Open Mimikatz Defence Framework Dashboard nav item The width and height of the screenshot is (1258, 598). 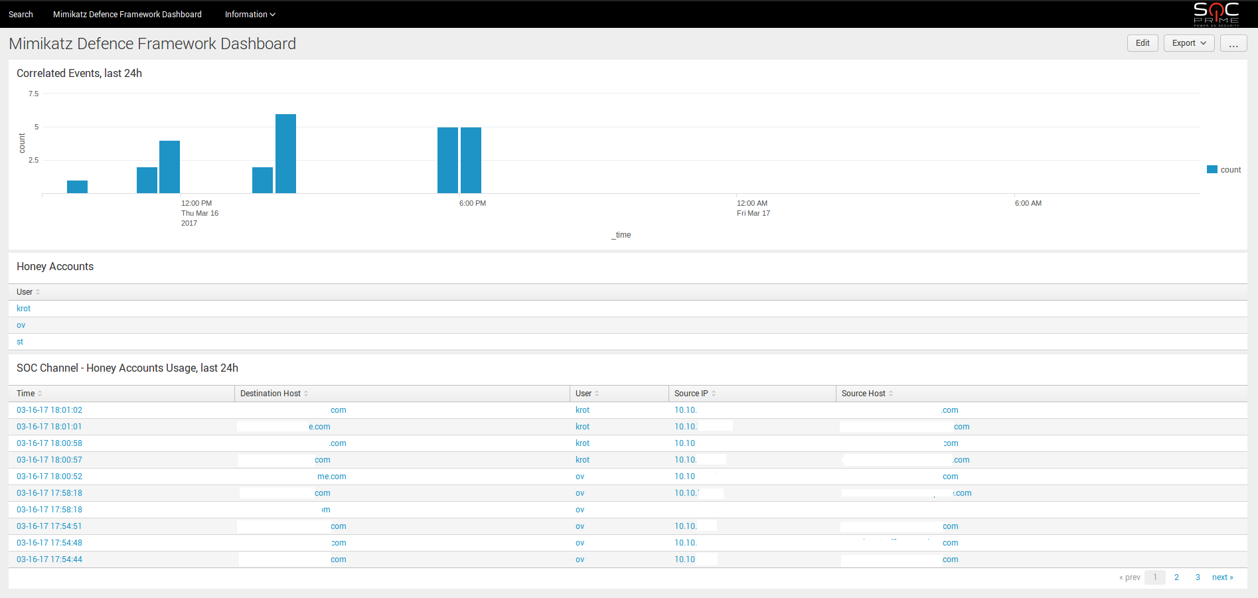[x=127, y=15]
